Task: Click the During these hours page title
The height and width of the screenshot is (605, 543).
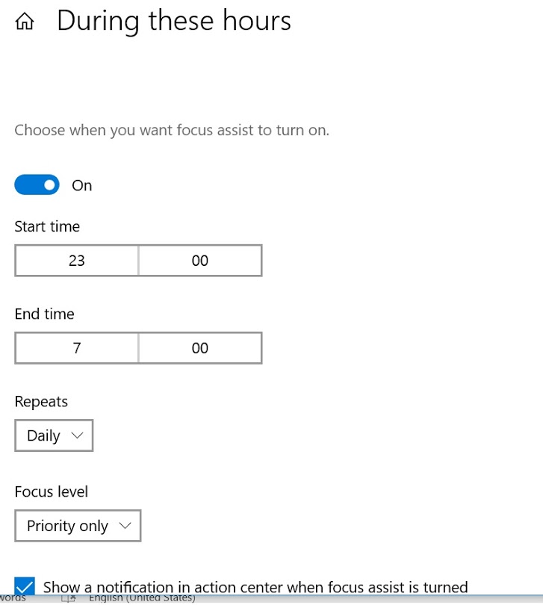Action: [174, 21]
